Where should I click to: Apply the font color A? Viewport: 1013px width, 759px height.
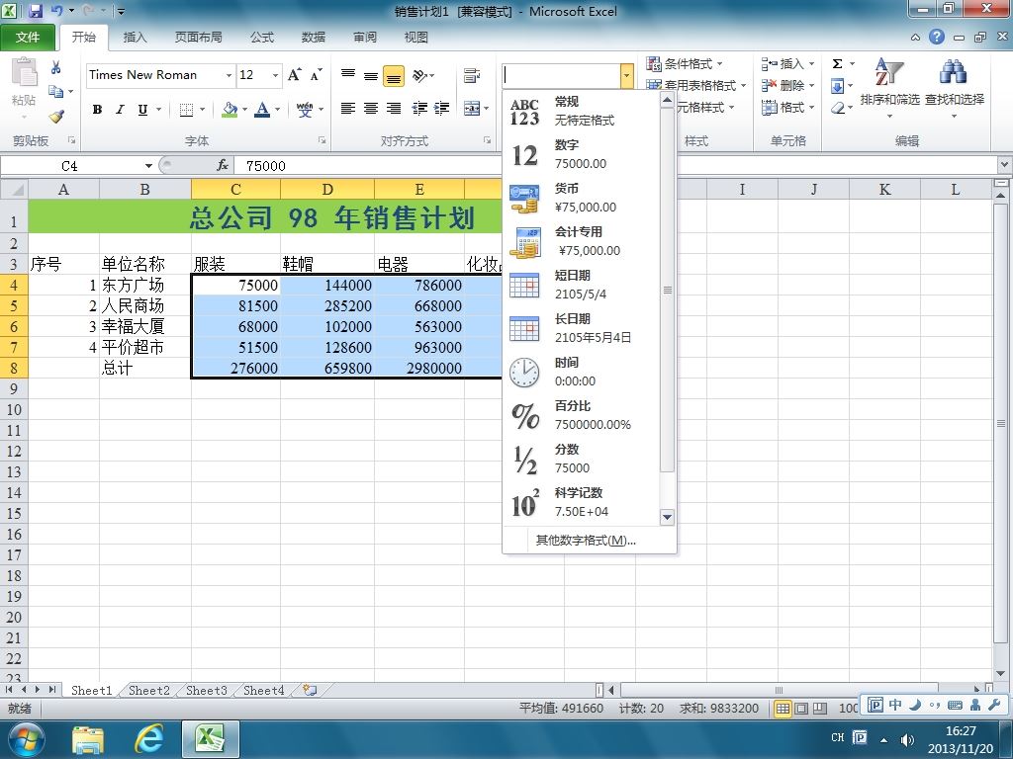click(x=261, y=110)
